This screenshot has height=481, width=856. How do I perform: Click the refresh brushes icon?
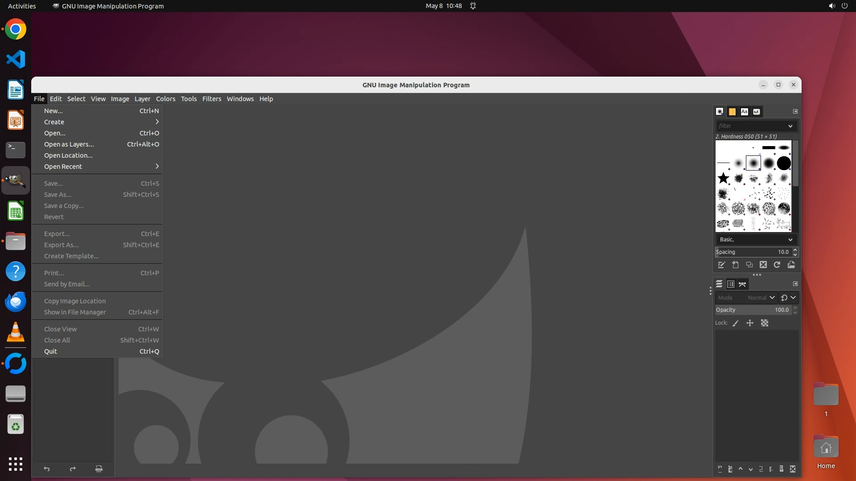coord(777,265)
